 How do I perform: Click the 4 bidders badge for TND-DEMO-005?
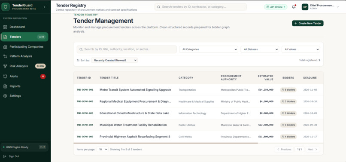(x=288, y=137)
